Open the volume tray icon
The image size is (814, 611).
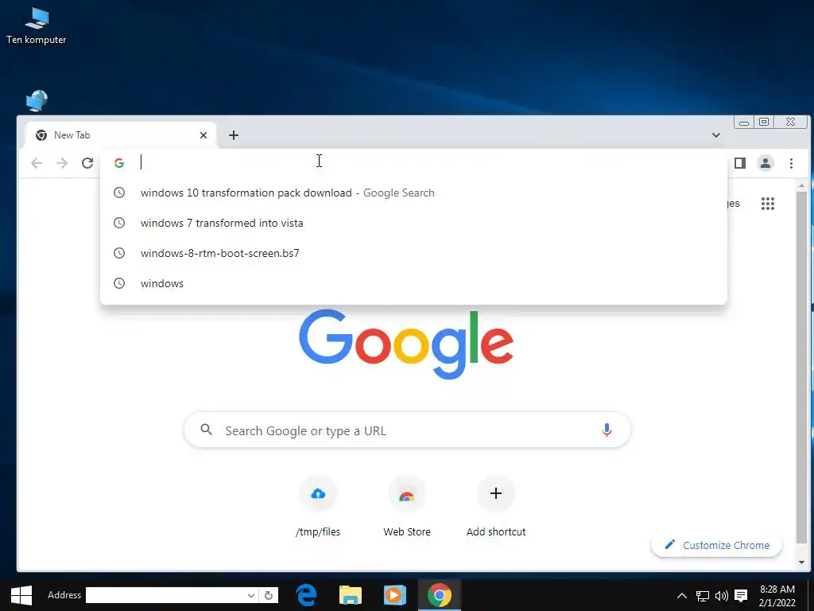(721, 596)
